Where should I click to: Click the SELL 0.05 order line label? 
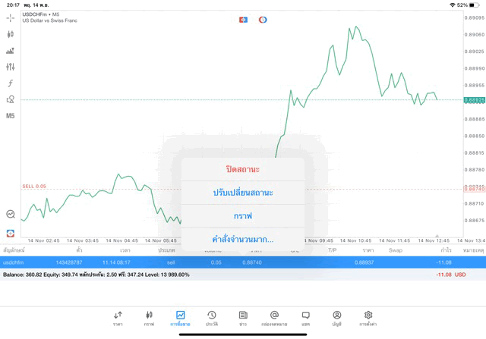click(x=34, y=186)
